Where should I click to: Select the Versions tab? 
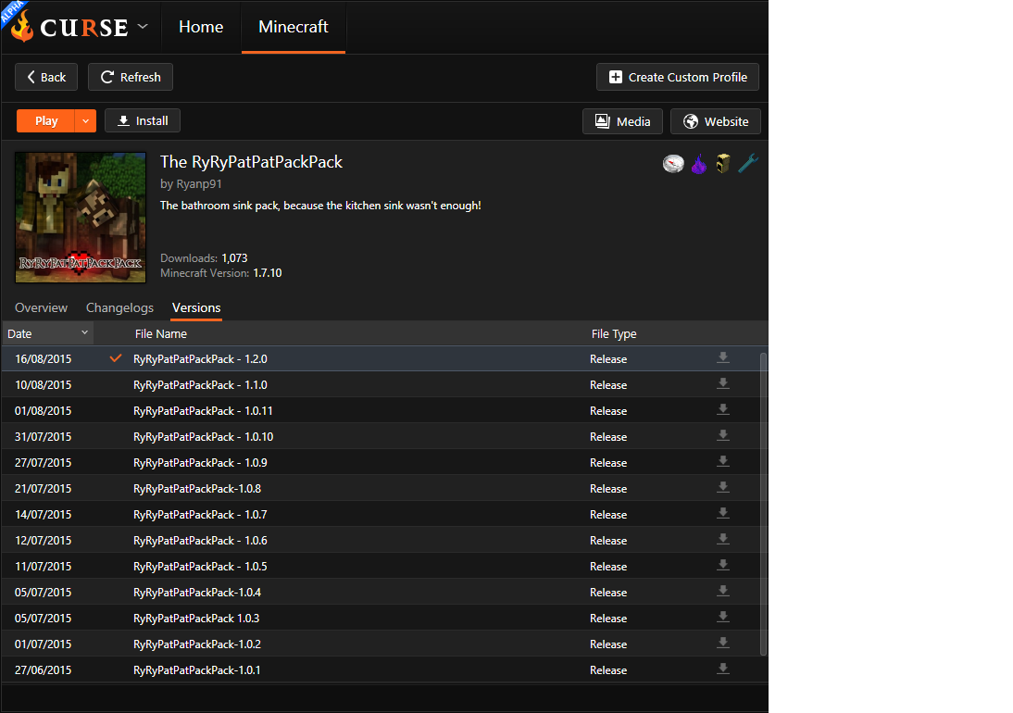pyautogui.click(x=196, y=308)
